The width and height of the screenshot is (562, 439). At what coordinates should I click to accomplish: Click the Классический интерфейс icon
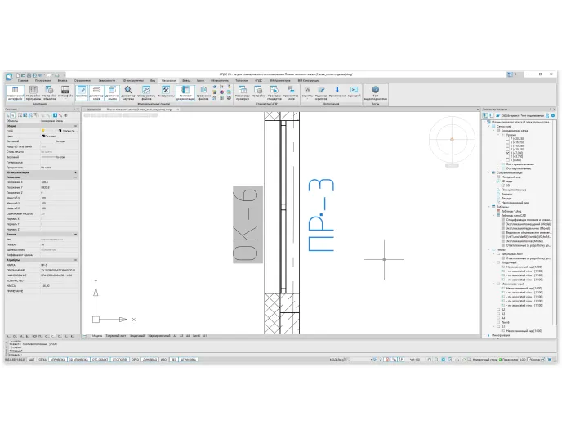pyautogui.click(x=14, y=92)
